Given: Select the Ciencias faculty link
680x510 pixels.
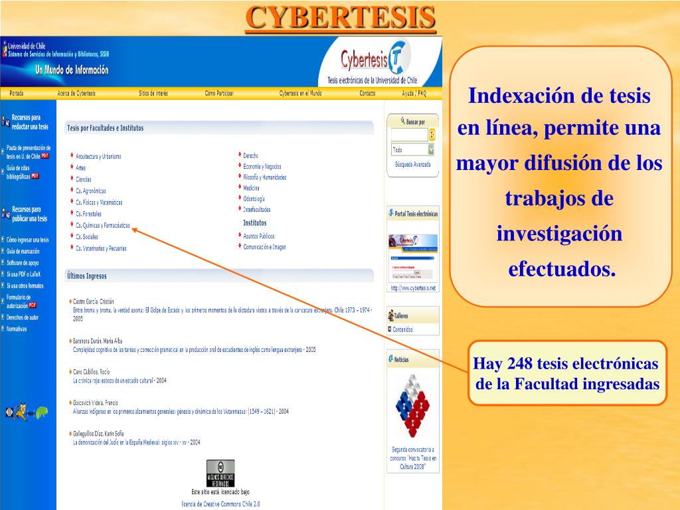Looking at the screenshot, I should 83,179.
